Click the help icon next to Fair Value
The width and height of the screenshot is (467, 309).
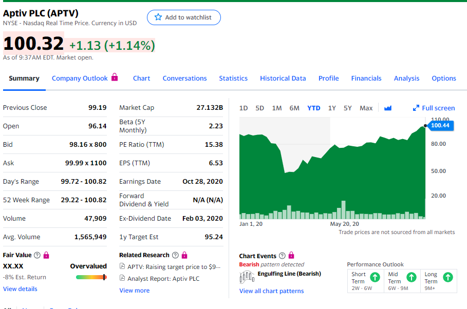36,255
